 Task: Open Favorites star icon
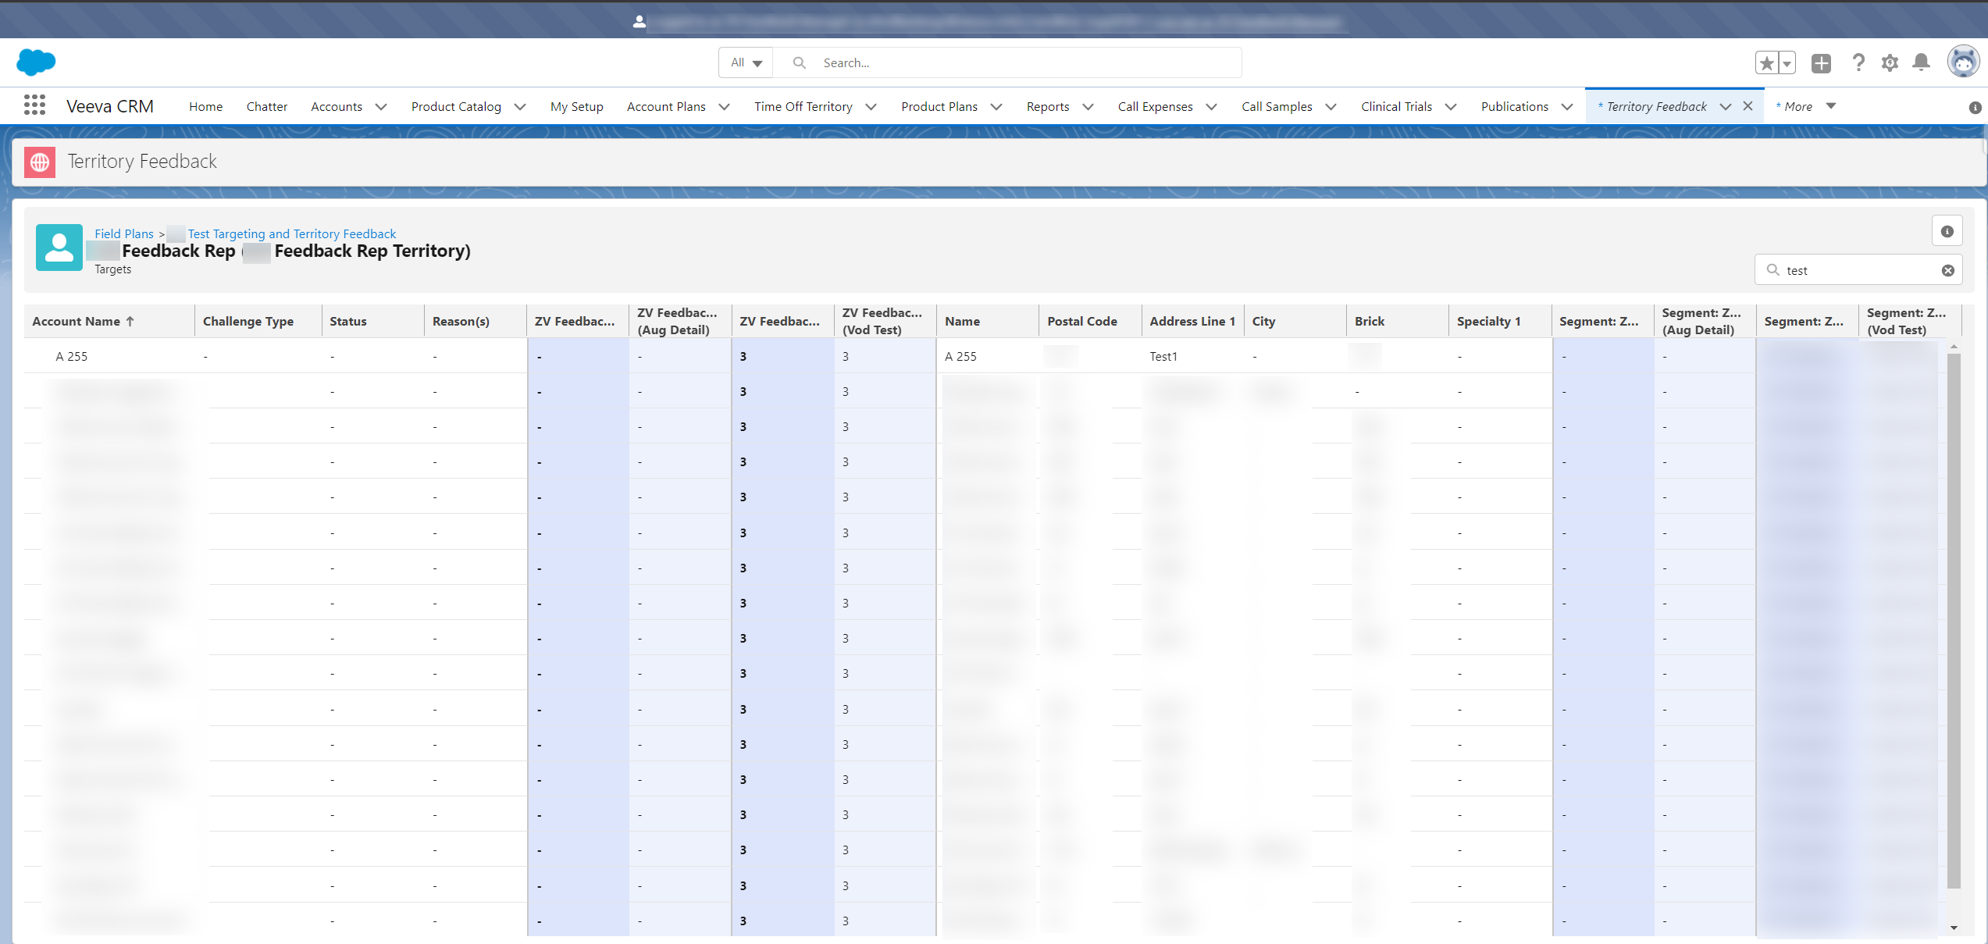coord(1766,63)
